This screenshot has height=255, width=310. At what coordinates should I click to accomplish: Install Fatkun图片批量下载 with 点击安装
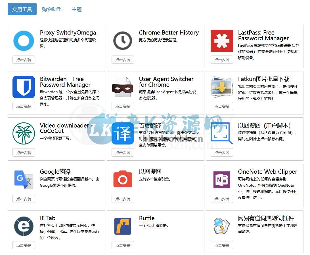222,106
